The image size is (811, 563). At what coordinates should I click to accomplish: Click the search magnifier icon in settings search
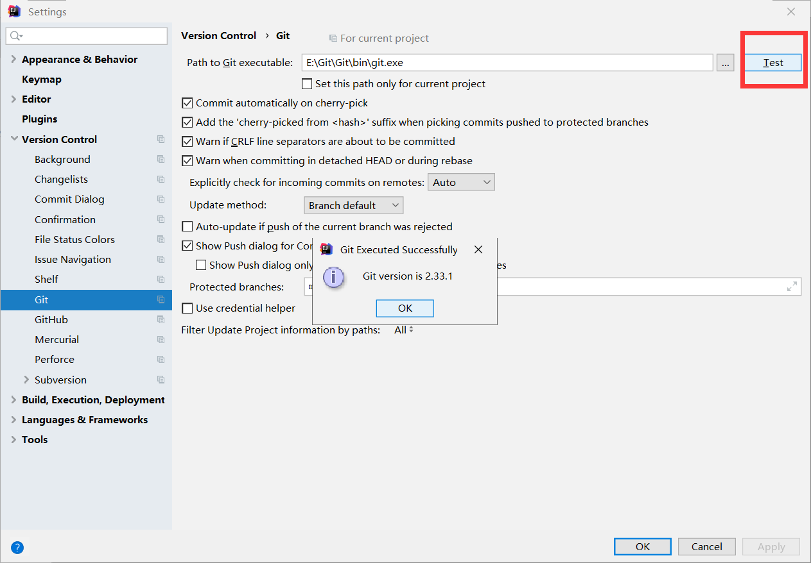point(16,36)
